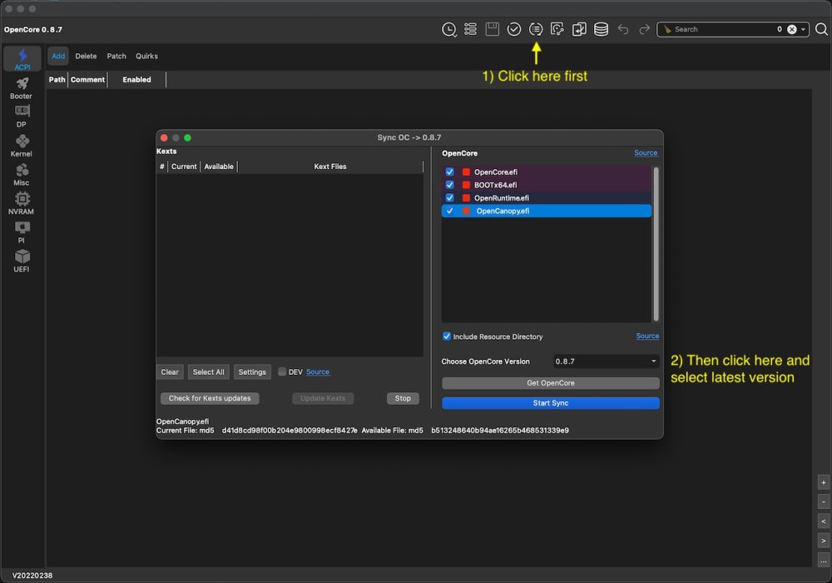Click the Available column header in Kexts

point(219,167)
